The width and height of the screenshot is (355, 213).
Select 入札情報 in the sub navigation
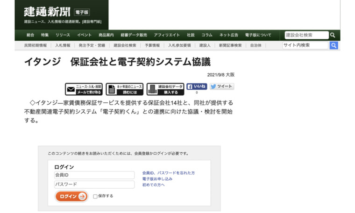coord(63,45)
